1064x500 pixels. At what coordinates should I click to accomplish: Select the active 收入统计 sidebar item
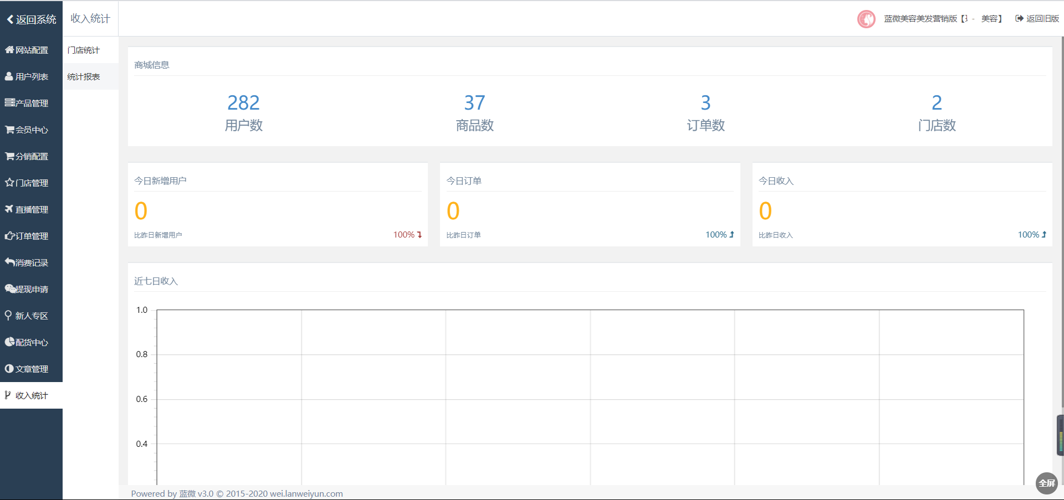coord(31,395)
